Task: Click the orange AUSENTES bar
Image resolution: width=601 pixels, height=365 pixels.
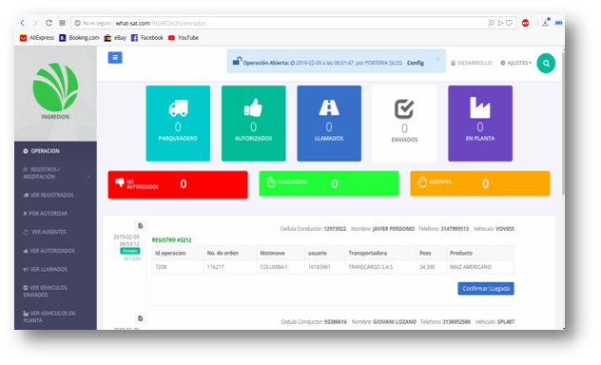Action: pos(480,183)
